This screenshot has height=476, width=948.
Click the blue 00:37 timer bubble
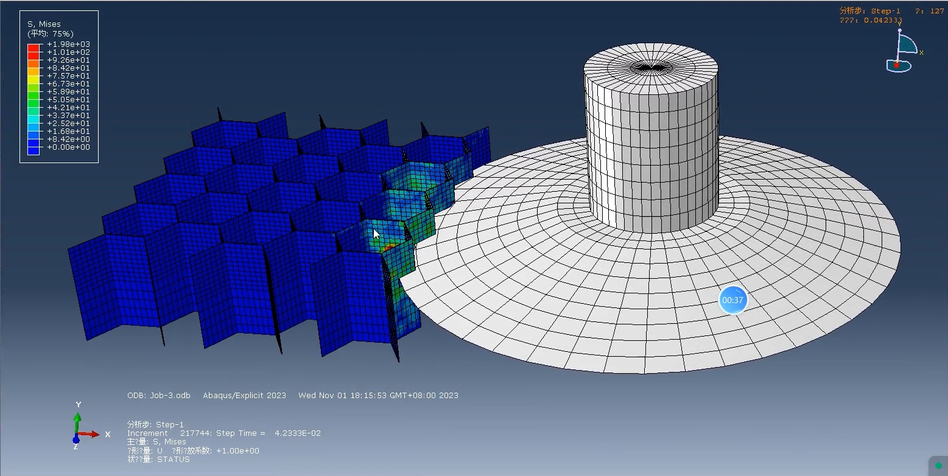pos(732,300)
